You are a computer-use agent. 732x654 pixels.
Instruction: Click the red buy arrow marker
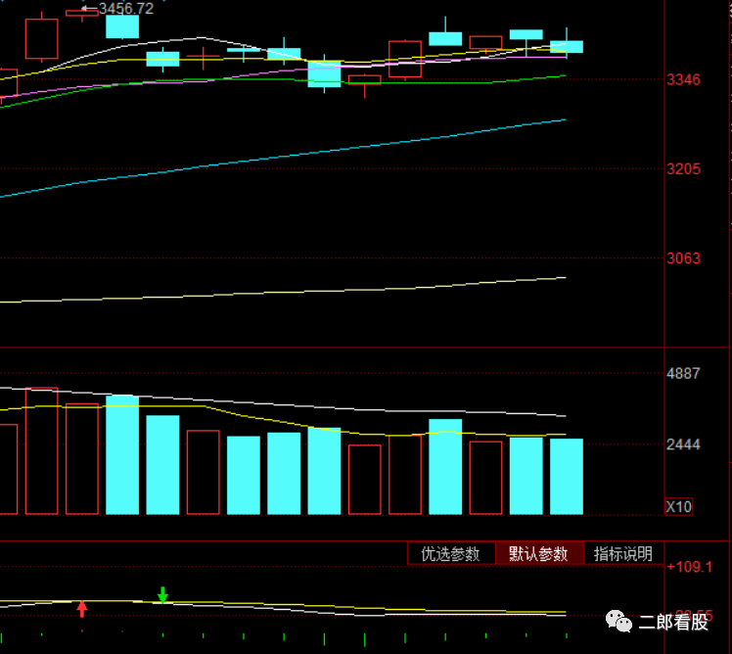[x=82, y=609]
